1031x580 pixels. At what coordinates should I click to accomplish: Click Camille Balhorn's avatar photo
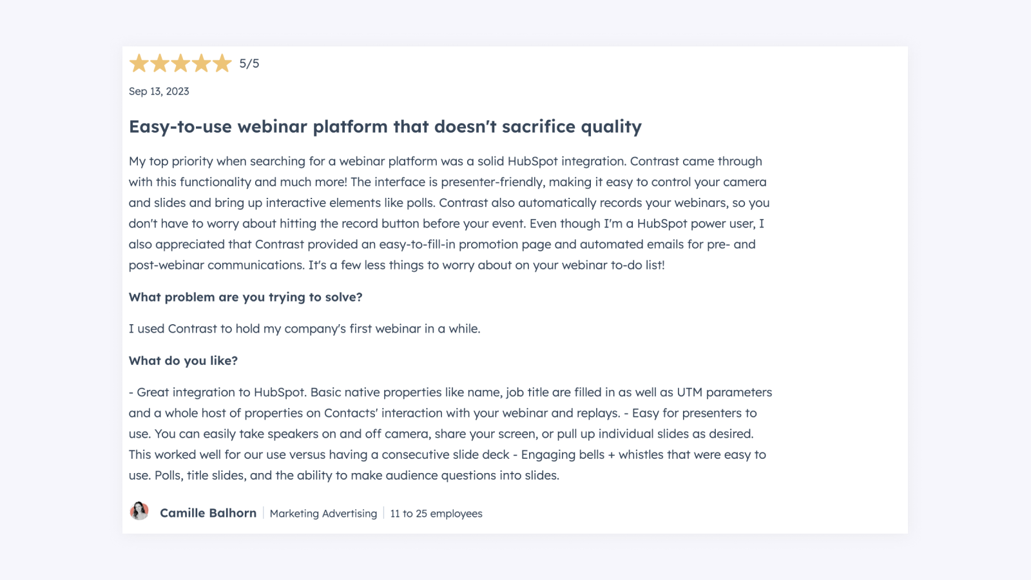click(139, 511)
